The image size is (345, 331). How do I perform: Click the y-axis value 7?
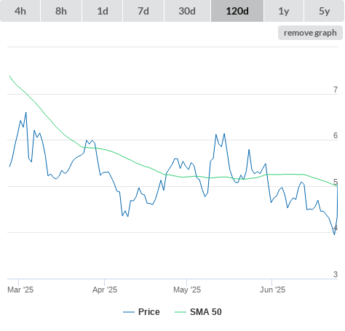pyautogui.click(x=336, y=89)
